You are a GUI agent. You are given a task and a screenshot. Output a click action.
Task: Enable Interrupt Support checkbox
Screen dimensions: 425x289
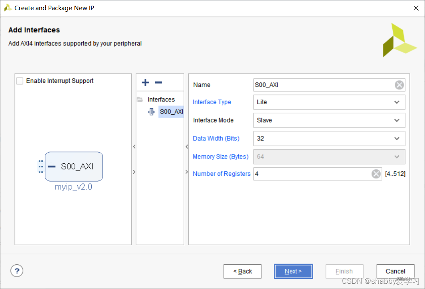(x=20, y=81)
